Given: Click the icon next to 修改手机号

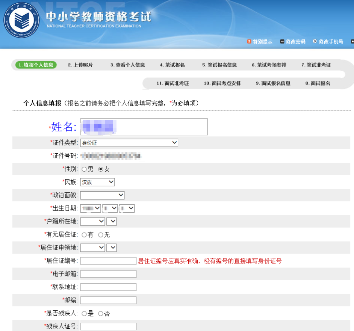Looking at the screenshot, I should tap(315, 41).
